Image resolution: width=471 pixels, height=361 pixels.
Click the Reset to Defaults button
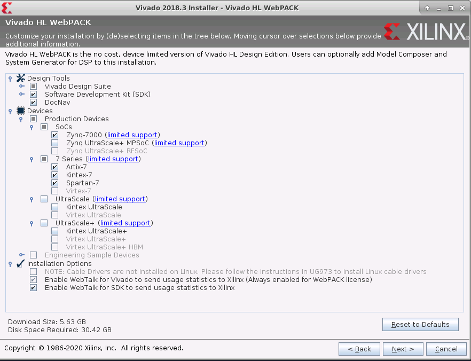tap(420, 324)
